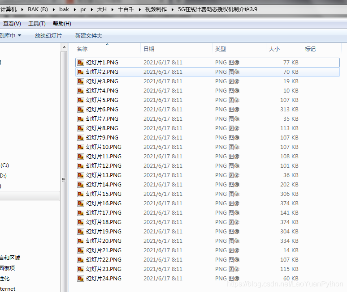Click the PNG icon of 幻灯片13.PNG

(x=81, y=175)
